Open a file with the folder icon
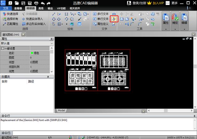This screenshot has width=197, height=139. point(17,3)
